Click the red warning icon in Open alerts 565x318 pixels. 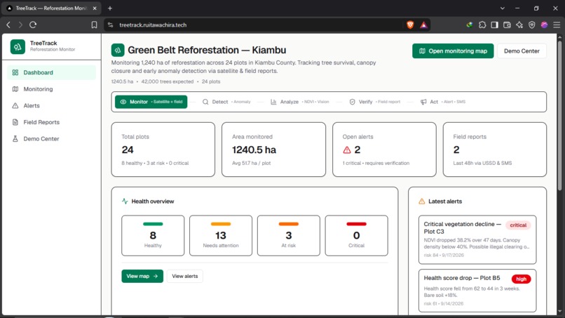tap(346, 150)
